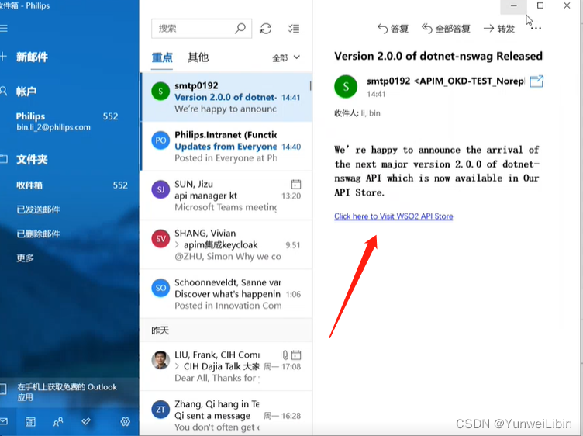583x436 pixels.
Task: Click the 昨天 date group header
Action: 227,330
